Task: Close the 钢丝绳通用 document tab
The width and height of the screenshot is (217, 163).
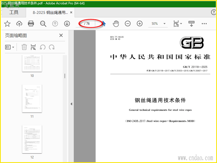Action: click(x=71, y=12)
